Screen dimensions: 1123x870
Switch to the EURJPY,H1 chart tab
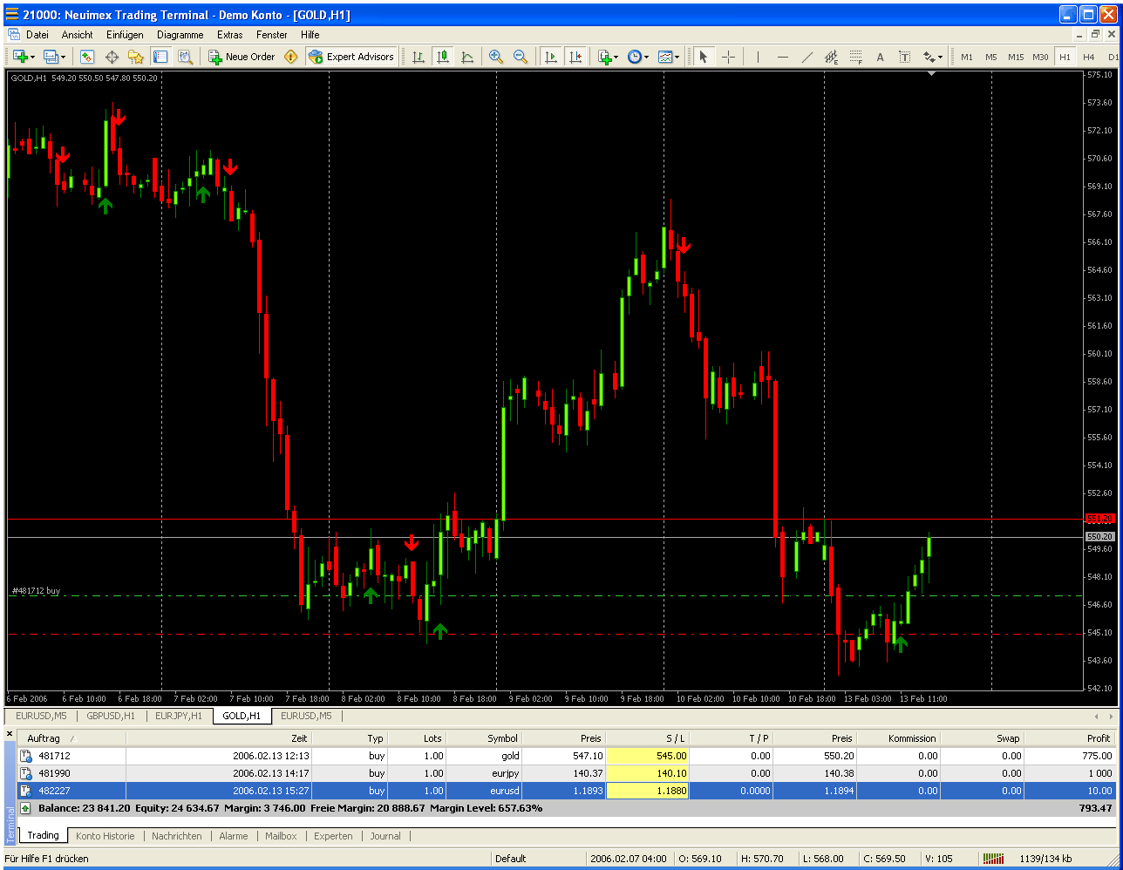tap(178, 716)
